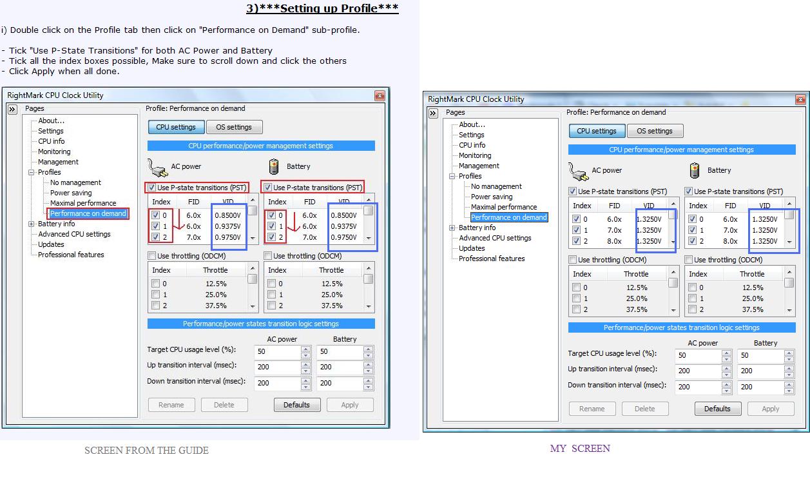
Task: Toggle AC power Use P-state transitions in My Screen window
Action: 573,191
